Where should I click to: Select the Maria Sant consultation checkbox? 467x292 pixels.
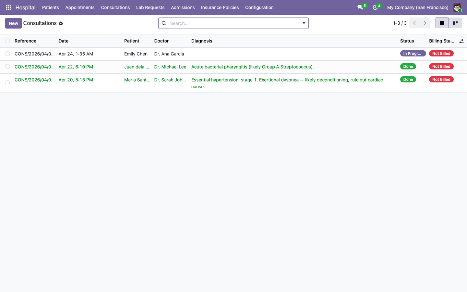click(7, 83)
